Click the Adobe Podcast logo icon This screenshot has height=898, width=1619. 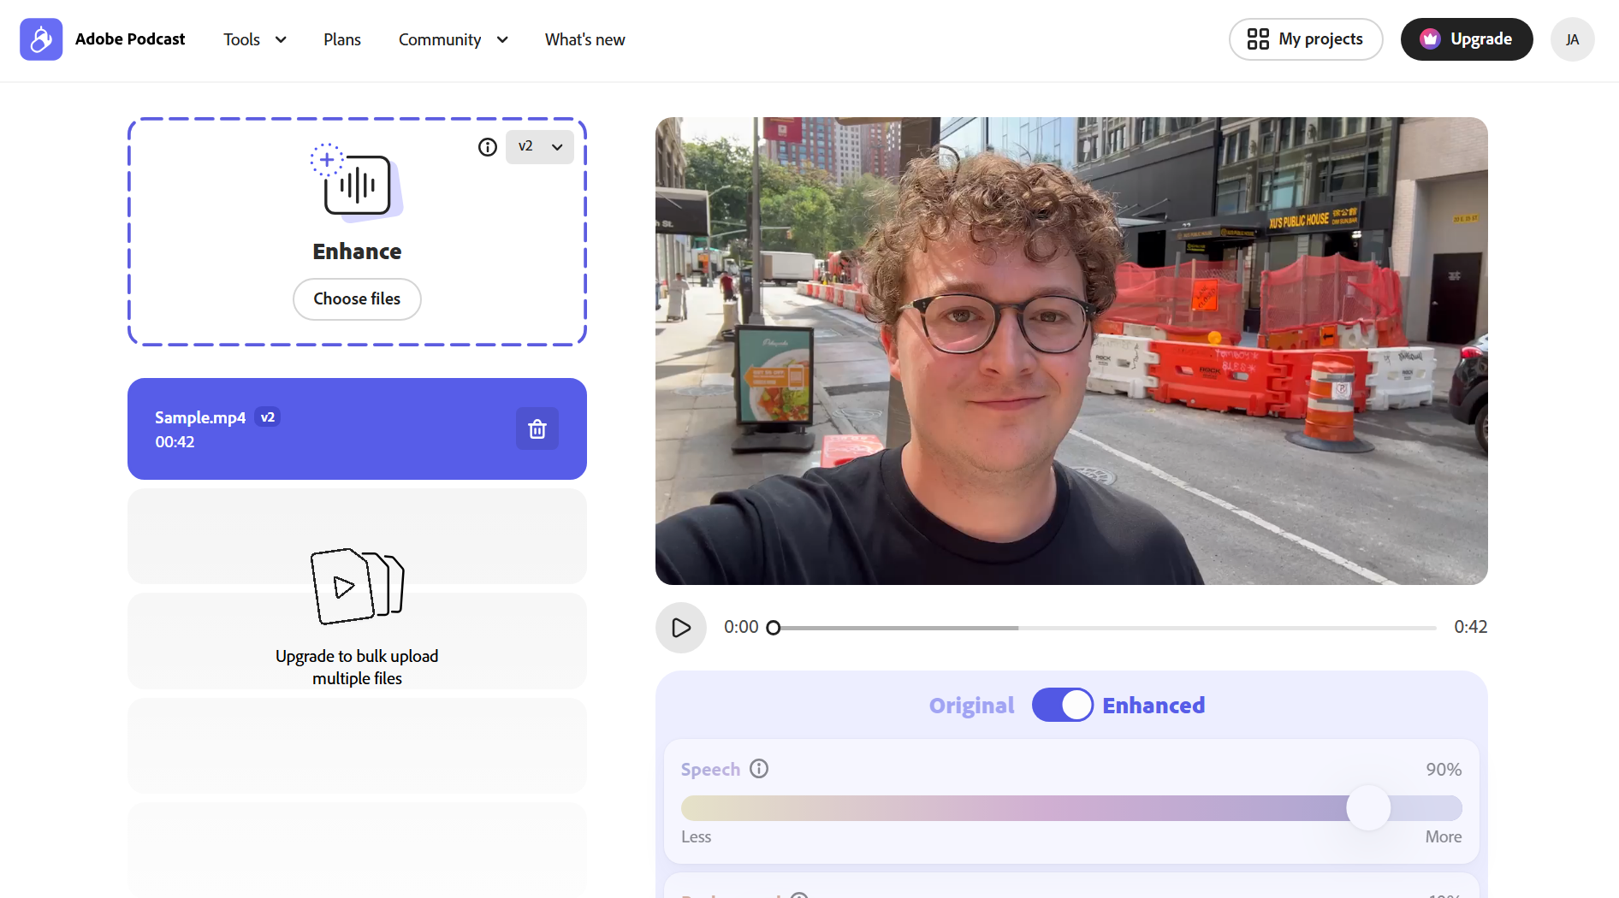(41, 39)
